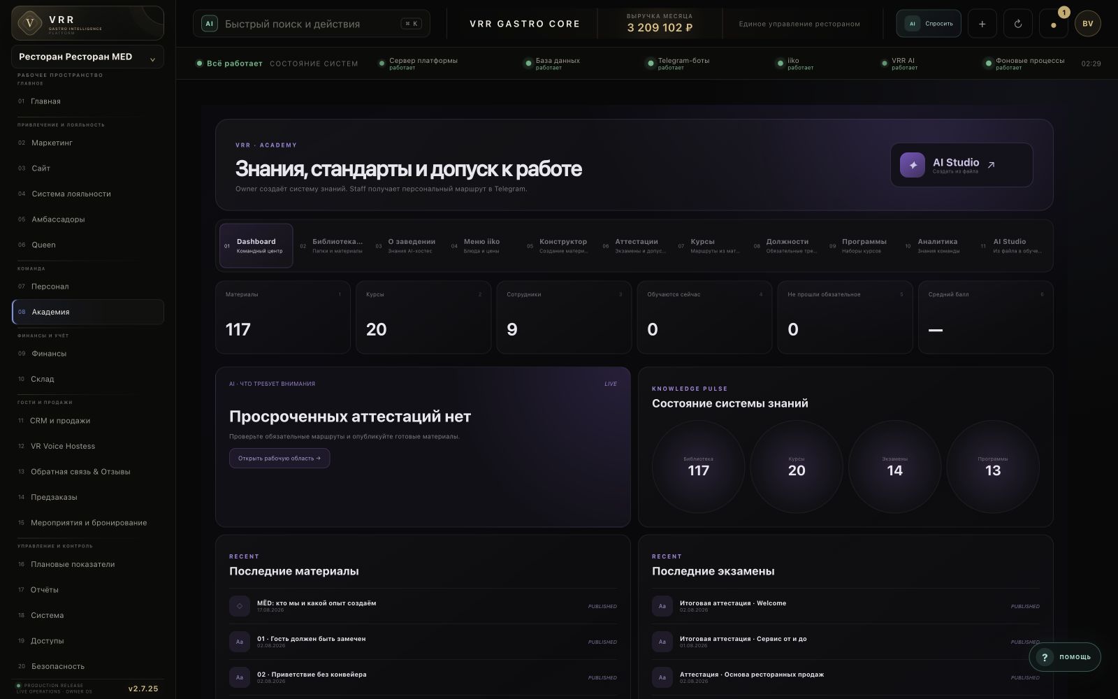1118x699 pixels.
Task: Click Aa icon of Итоговая аттестация Welcome
Action: pos(662,606)
